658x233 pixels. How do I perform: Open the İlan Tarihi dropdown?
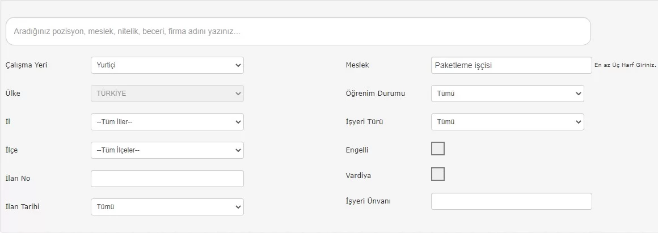[167, 207]
